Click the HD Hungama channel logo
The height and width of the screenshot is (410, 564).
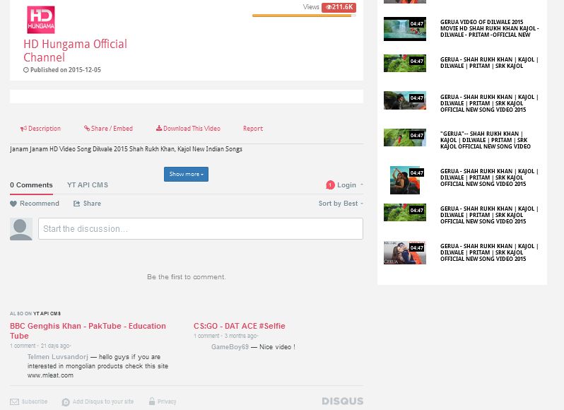[40, 20]
